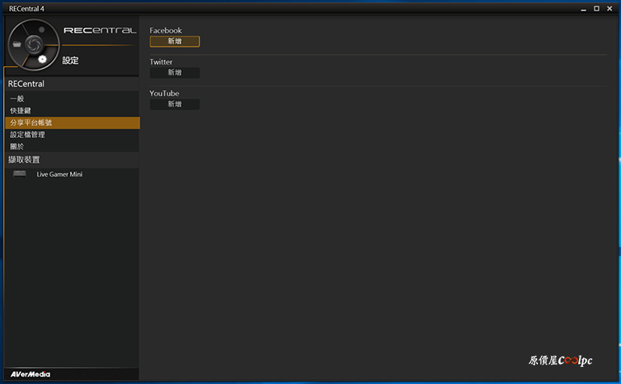Click the settings gear on the dial

click(x=43, y=60)
